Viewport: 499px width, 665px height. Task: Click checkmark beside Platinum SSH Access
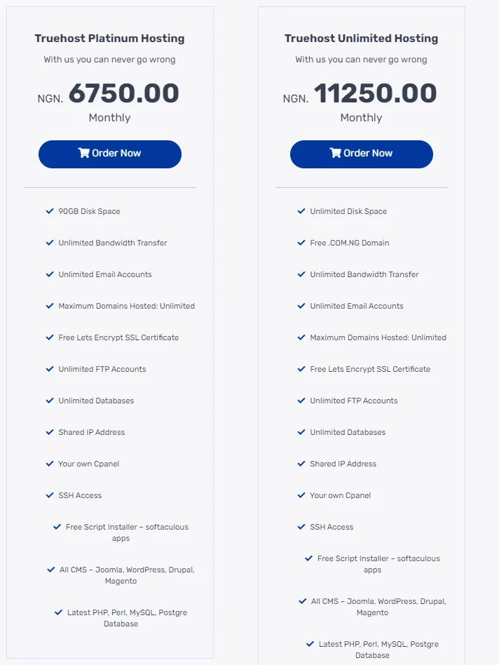[x=50, y=495]
